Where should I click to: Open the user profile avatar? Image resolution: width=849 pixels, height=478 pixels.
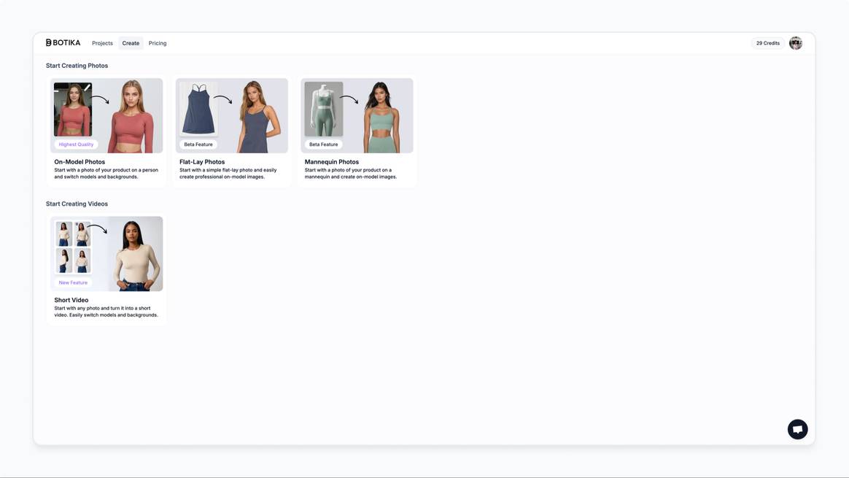click(796, 43)
